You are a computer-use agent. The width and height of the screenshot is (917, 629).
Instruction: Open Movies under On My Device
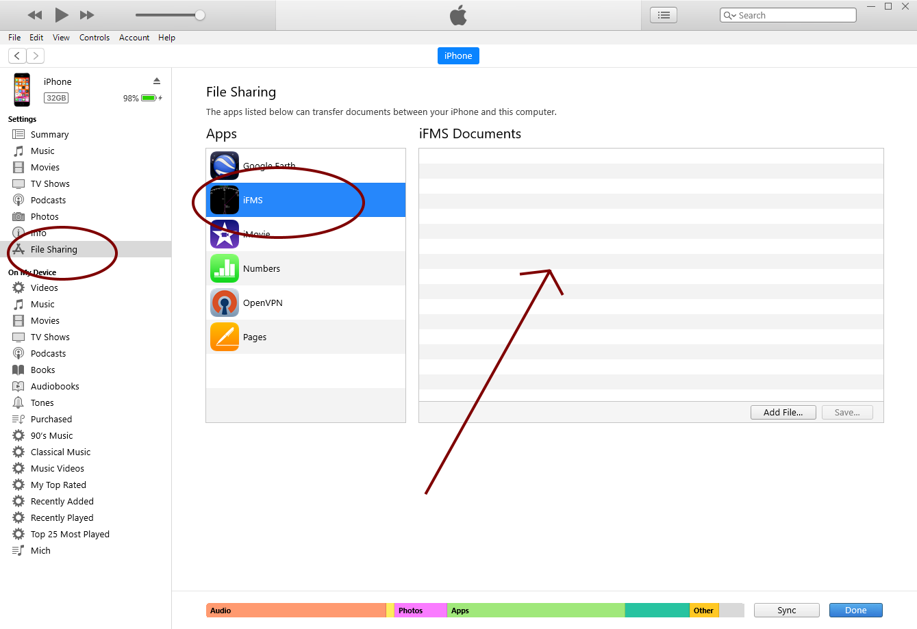pyautogui.click(x=45, y=320)
